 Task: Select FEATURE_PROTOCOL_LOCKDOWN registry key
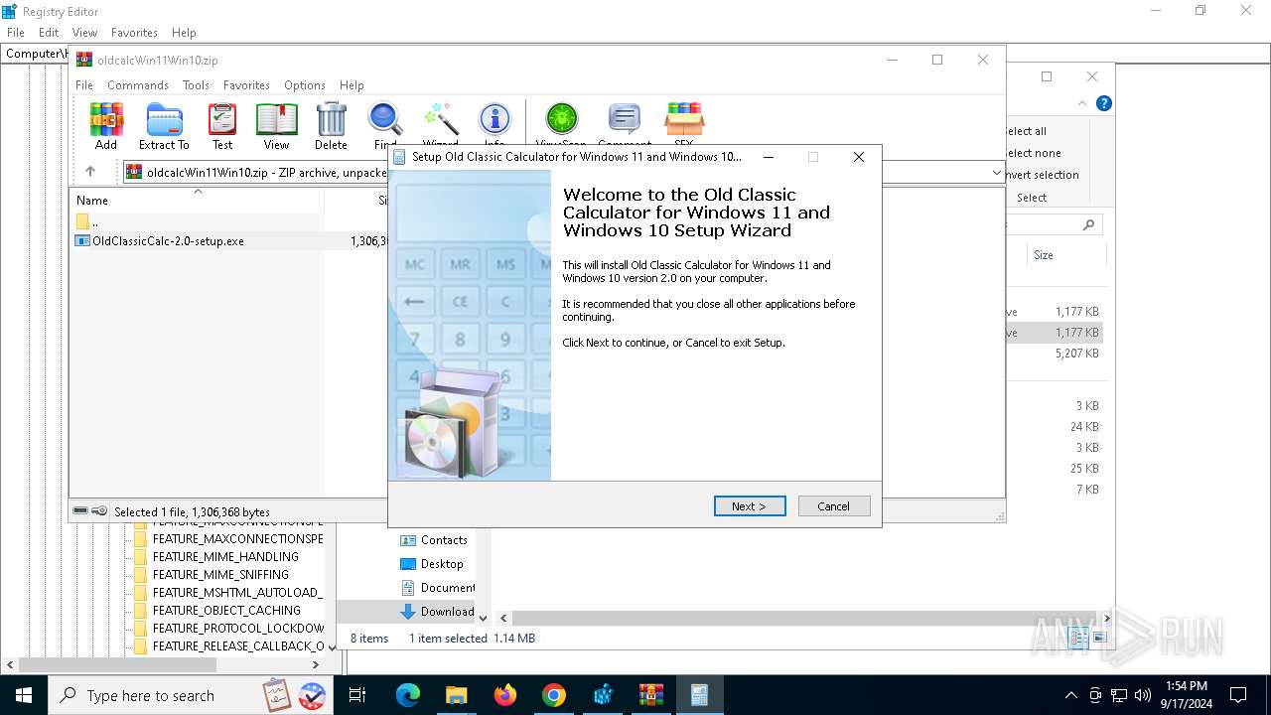coord(238,629)
